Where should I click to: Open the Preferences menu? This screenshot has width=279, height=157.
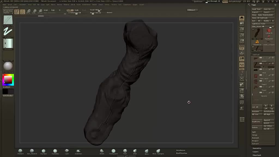[86, 5]
